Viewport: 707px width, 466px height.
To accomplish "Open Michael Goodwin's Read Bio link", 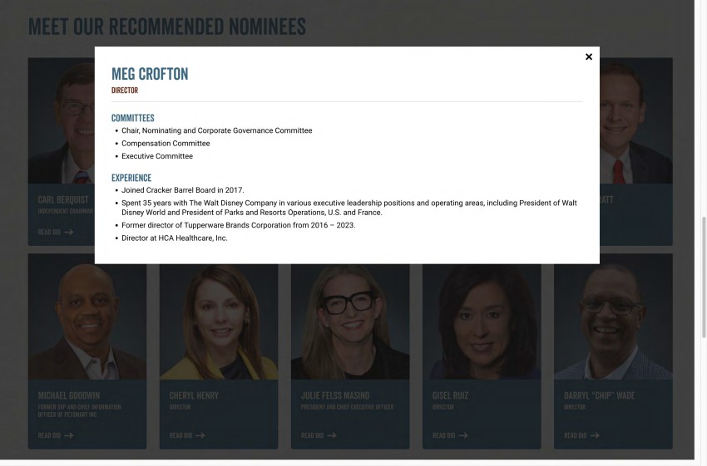I will [x=56, y=435].
